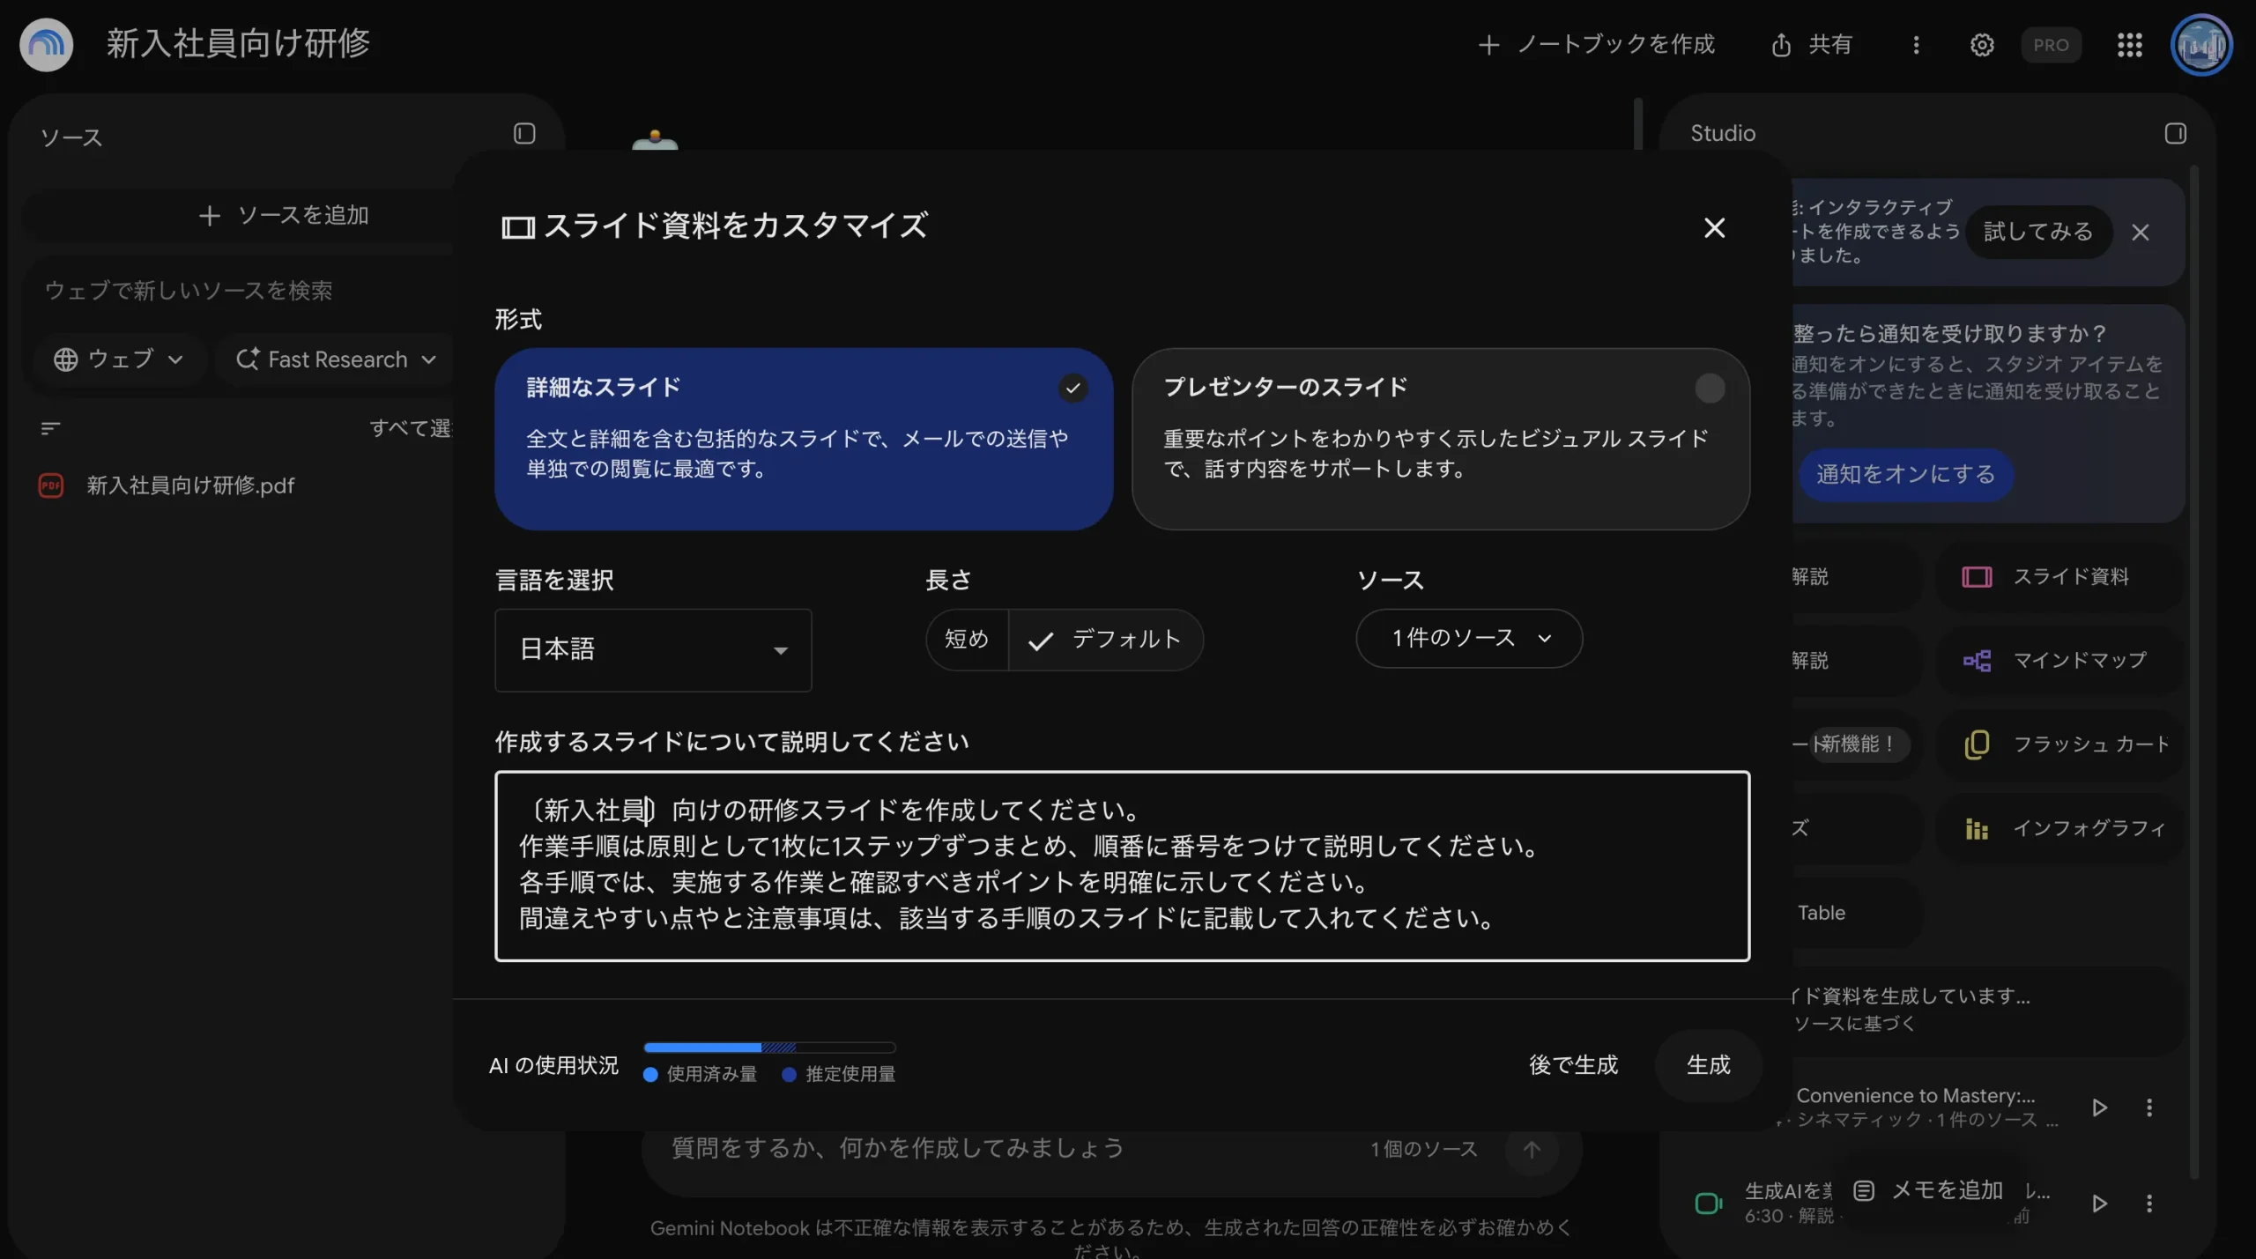Select the マインドマップ tile in Studio
Viewport: 2256px width, 1259px height.
coord(2060,661)
